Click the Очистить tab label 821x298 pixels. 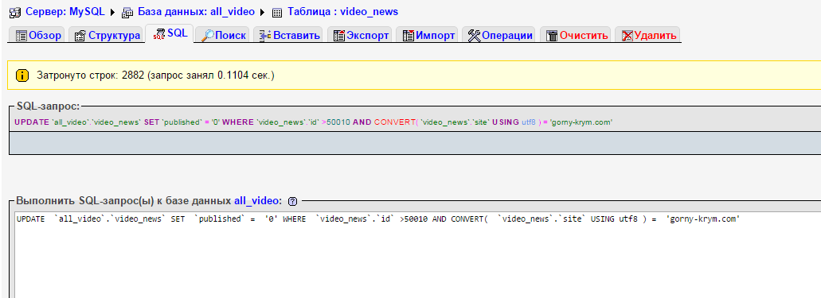pos(584,36)
